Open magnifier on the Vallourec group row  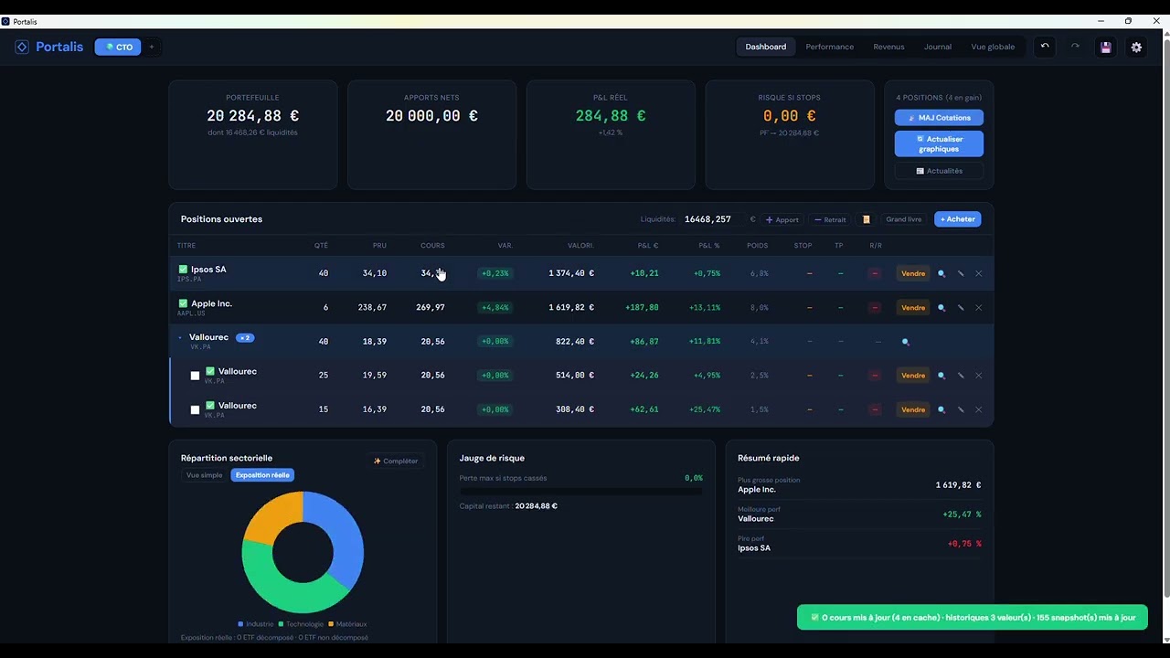click(906, 342)
